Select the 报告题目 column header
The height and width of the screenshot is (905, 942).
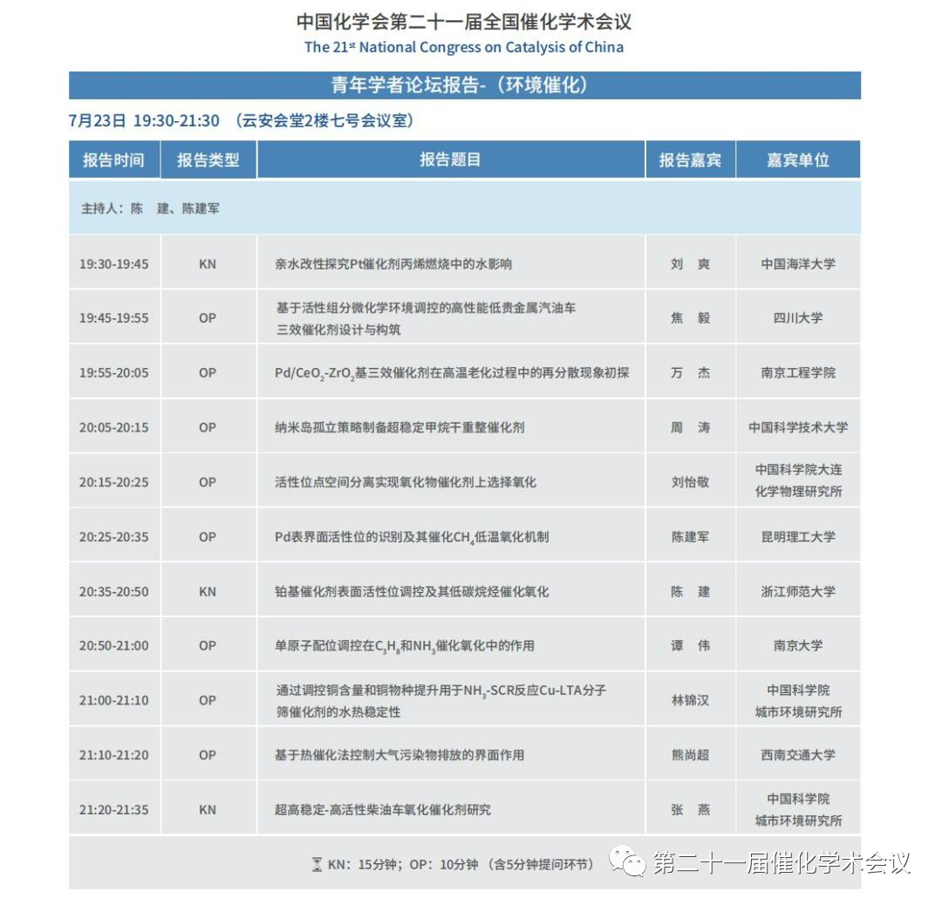[451, 160]
